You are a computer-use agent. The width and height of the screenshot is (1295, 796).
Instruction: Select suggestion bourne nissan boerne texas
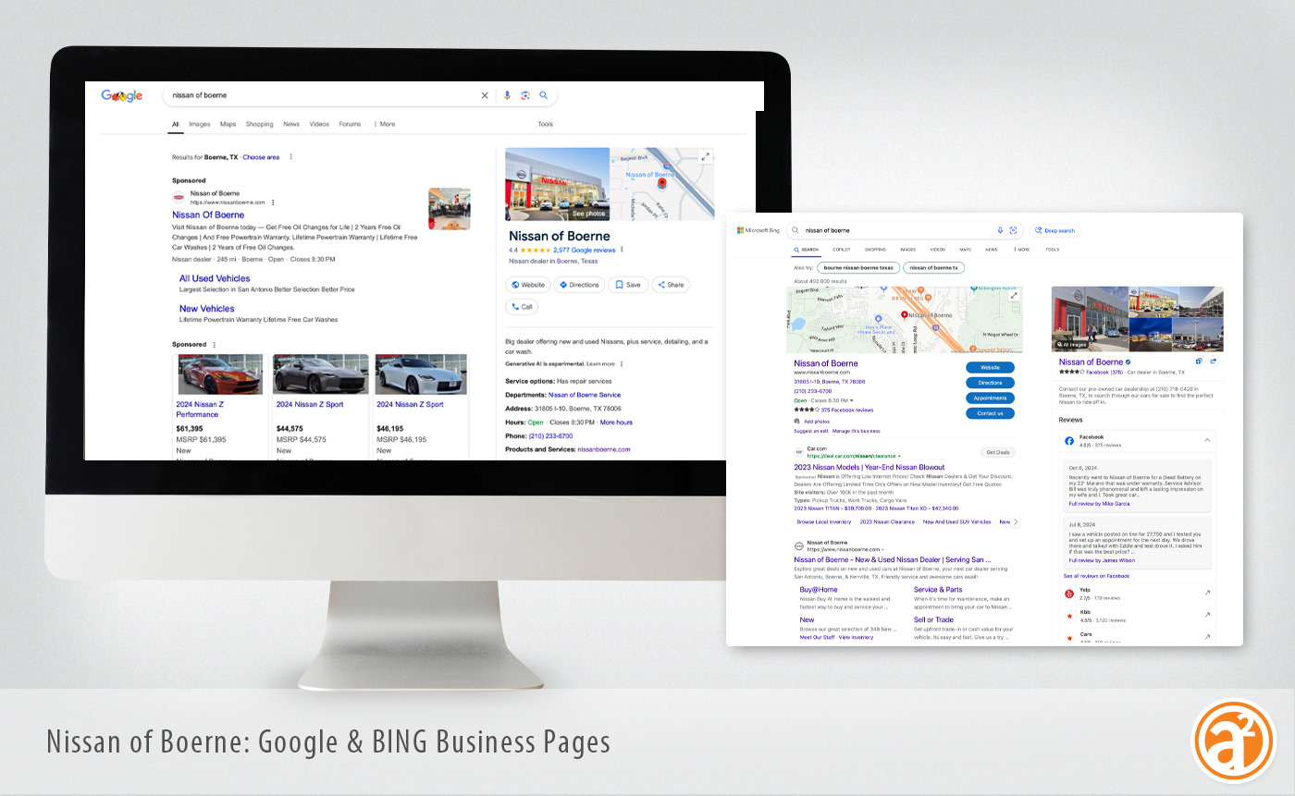coord(859,267)
